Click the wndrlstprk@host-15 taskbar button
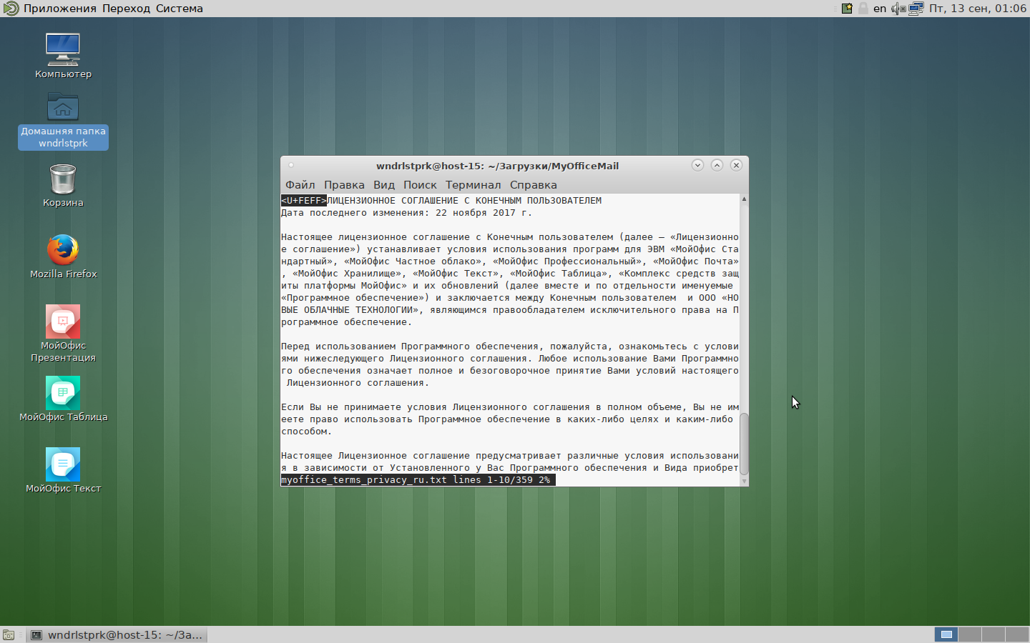Viewport: 1030px width, 643px height. 117,634
